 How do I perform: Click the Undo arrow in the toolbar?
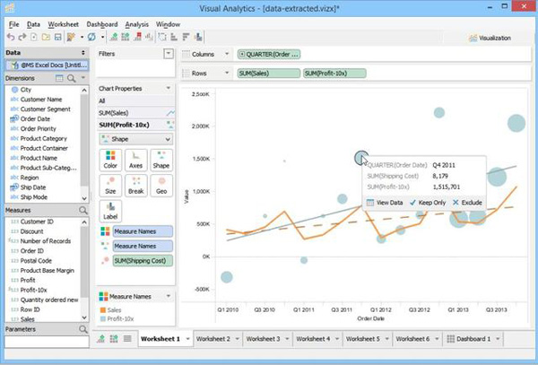(x=10, y=37)
